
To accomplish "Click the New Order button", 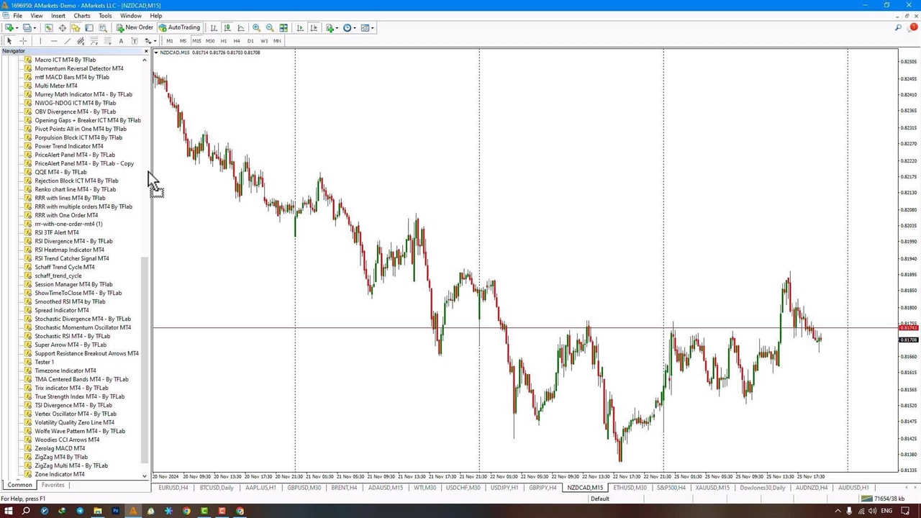I will tap(135, 28).
